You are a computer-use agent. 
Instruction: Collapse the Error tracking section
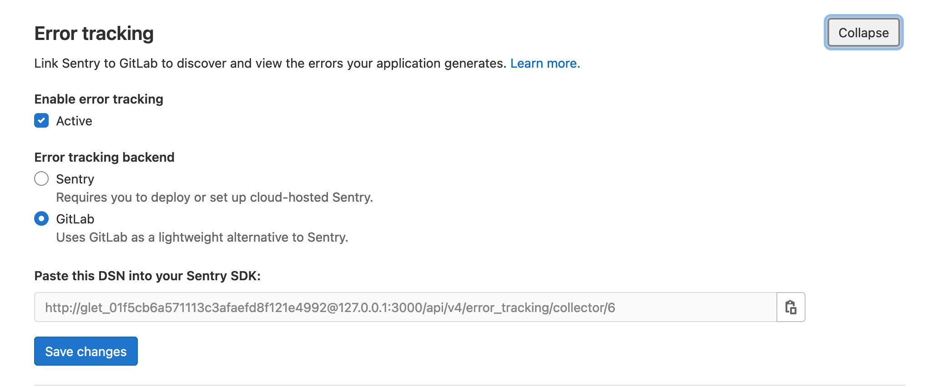[863, 33]
